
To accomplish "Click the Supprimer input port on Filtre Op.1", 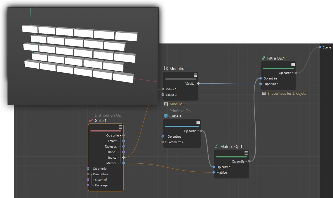I will point(261,84).
